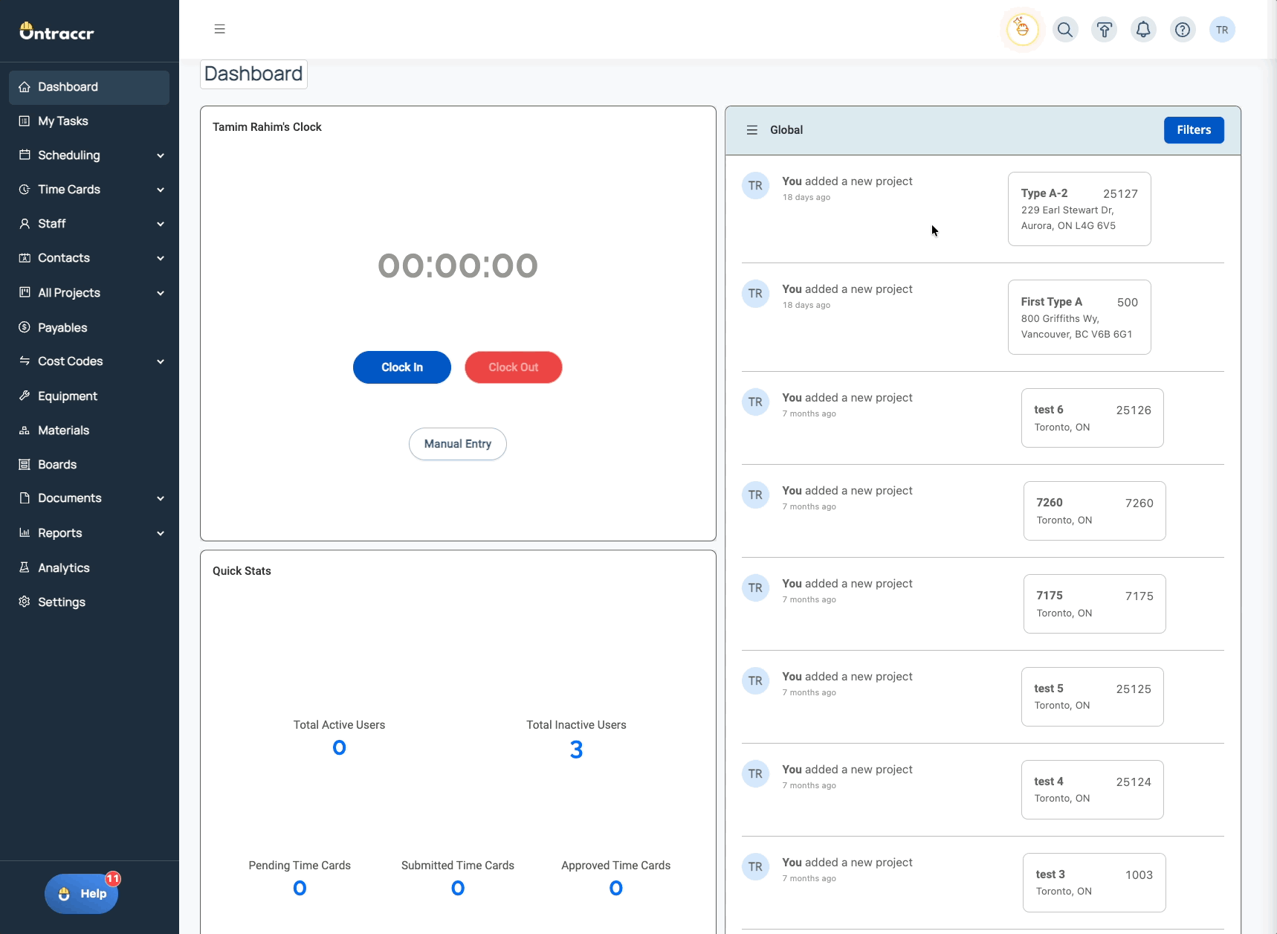Screen dimensions: 1277x934
Task: Expand the Documents submenu chevron
Action: 161,498
